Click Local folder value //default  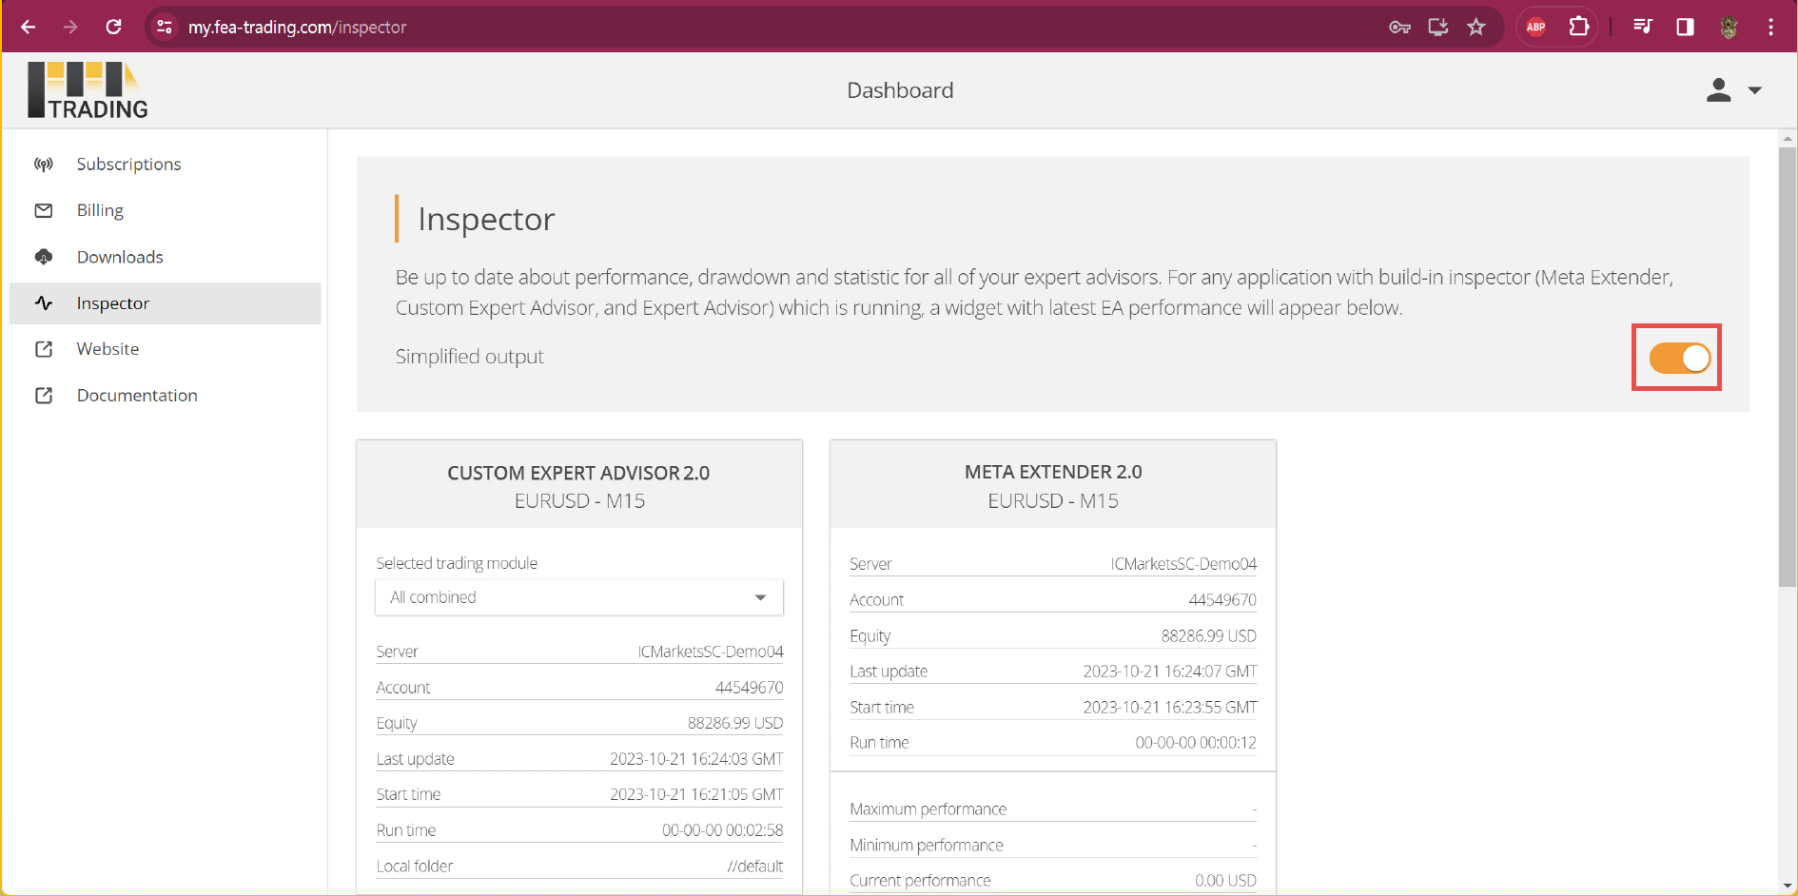755,867
